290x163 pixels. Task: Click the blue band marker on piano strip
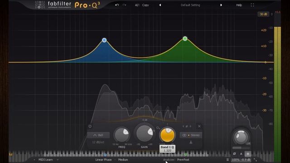(105, 155)
